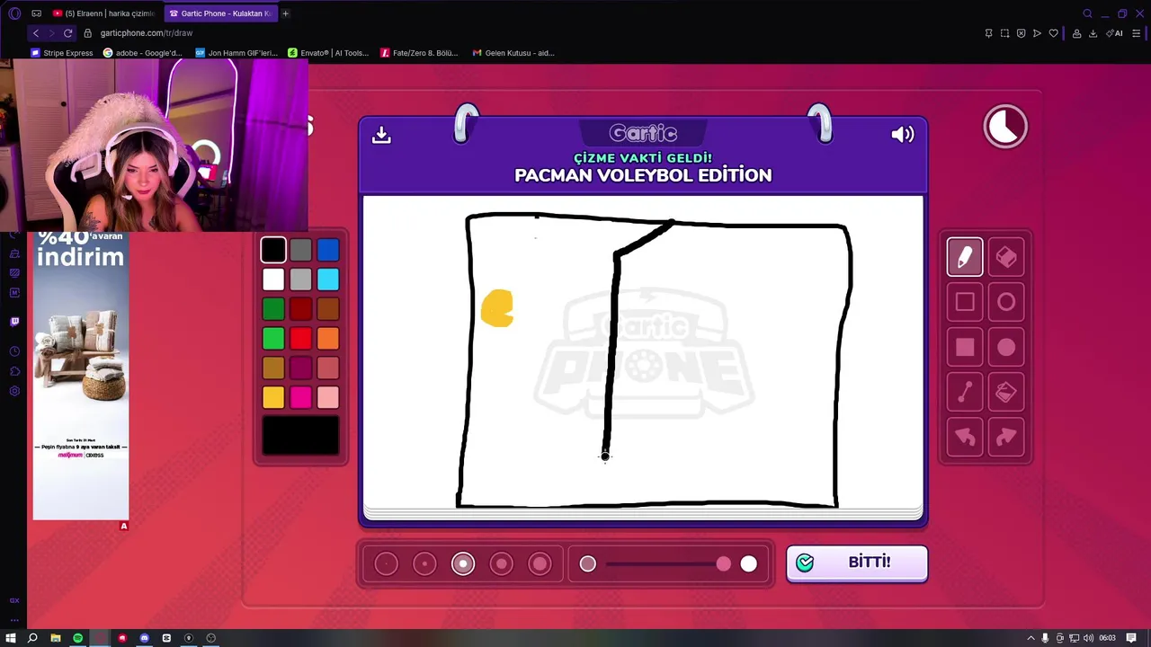Pick the dark gray color swatch
Image resolution: width=1151 pixels, height=647 pixels.
[x=301, y=250]
